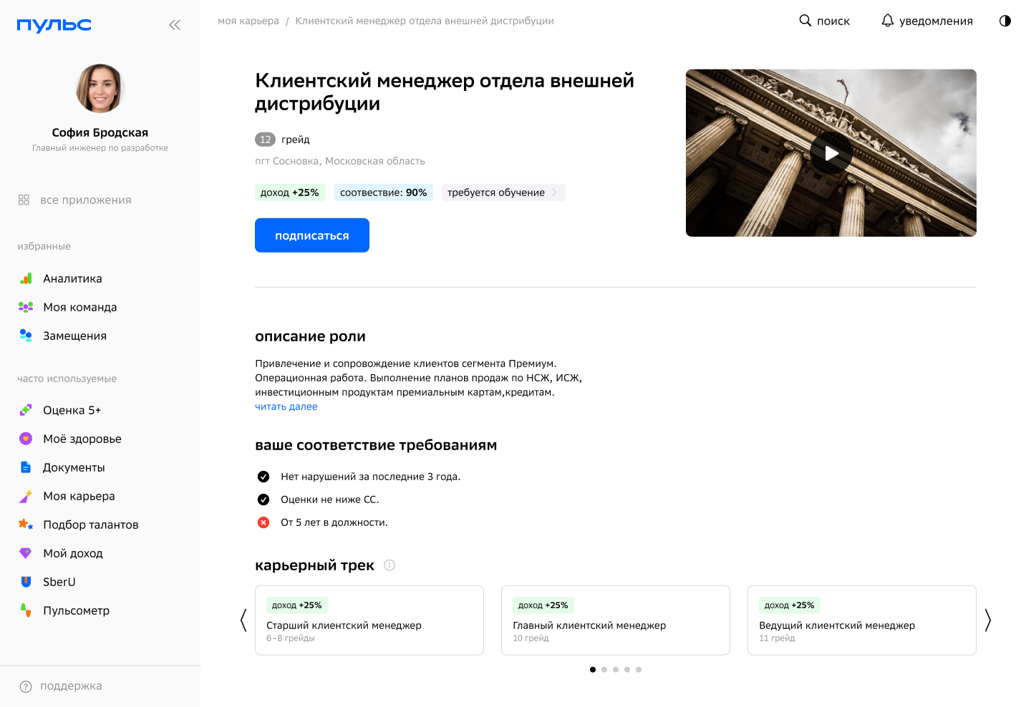The height and width of the screenshot is (707, 1031).
Task: Open Мой доход menu item
Action: coord(73,553)
